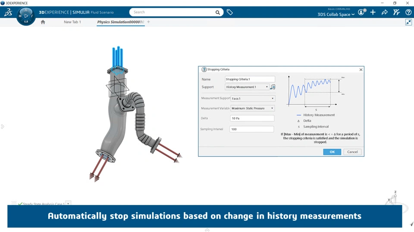Add a new tab with plus

tap(149, 22)
